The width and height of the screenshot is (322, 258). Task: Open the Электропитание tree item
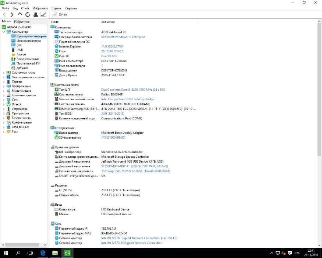coord(25,59)
